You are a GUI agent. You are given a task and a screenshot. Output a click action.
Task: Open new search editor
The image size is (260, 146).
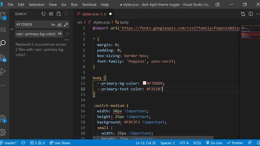point(58,14)
